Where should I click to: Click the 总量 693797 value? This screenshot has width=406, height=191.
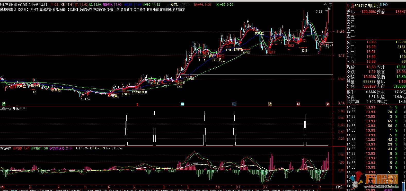coord(369,81)
